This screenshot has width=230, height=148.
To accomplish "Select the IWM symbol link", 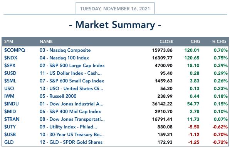I will tap(9, 96).
